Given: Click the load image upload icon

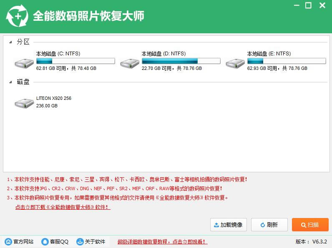Looking at the screenshot, I should (x=216, y=225).
